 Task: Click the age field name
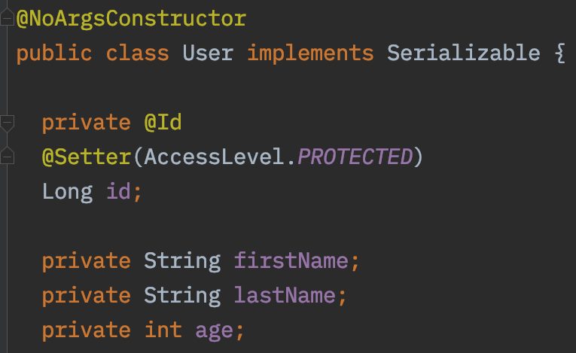pyautogui.click(x=214, y=330)
